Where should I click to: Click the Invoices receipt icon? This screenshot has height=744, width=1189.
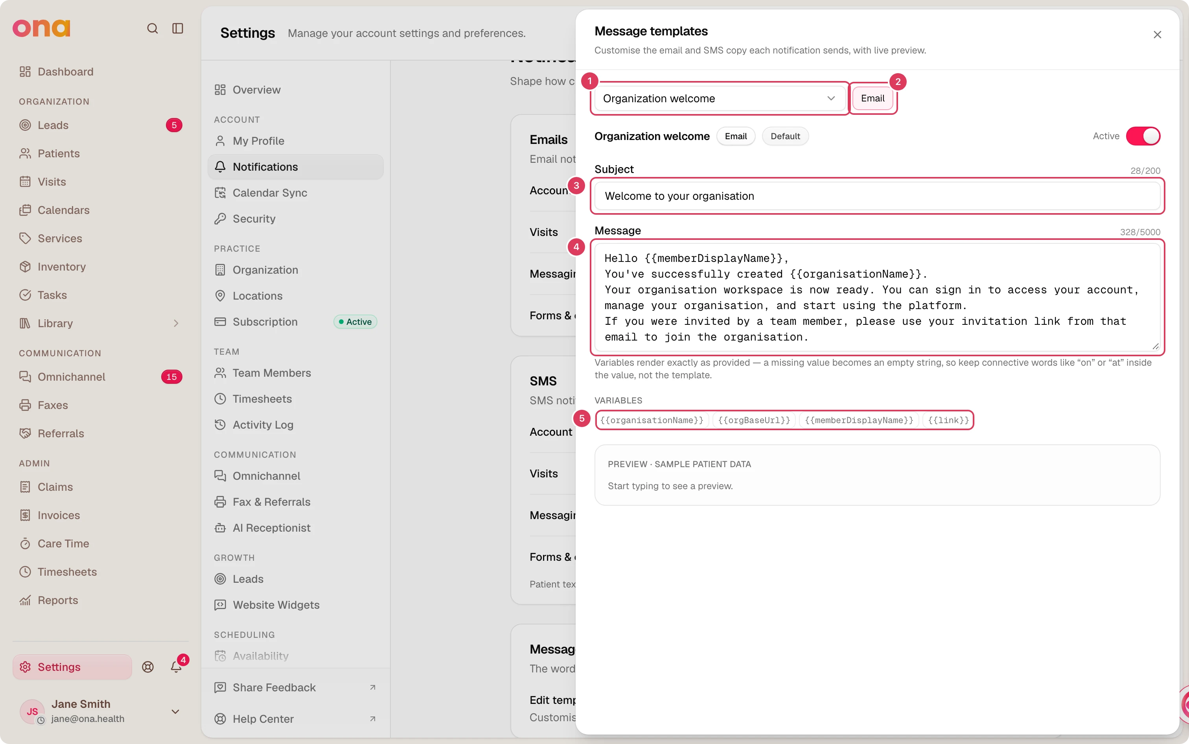pyautogui.click(x=25, y=515)
